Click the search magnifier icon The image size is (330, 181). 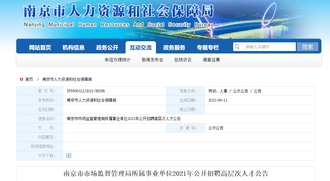tap(237, 47)
